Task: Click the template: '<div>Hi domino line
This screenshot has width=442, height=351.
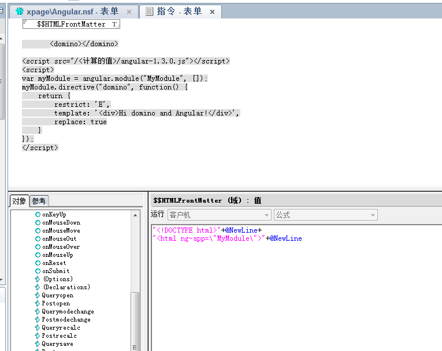Action: (147, 113)
